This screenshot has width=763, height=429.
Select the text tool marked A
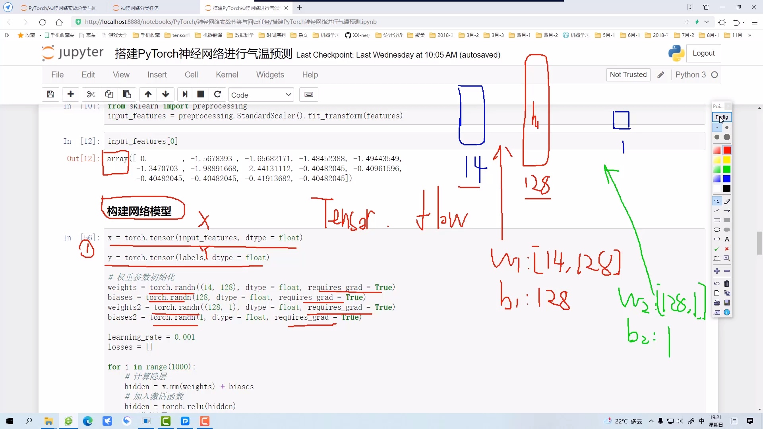[x=727, y=240]
